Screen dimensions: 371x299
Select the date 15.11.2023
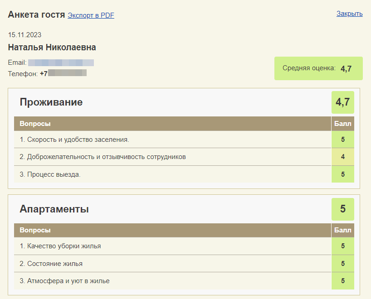[x=24, y=35]
